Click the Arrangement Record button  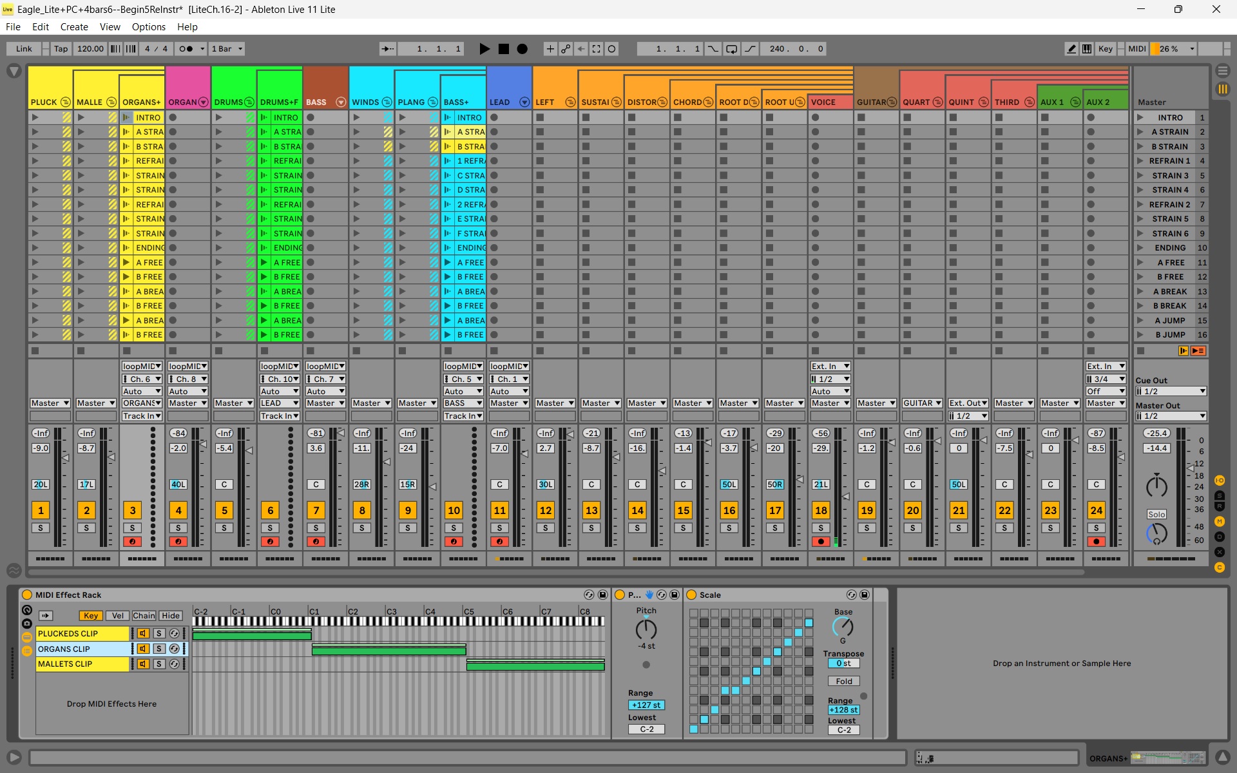coord(523,49)
